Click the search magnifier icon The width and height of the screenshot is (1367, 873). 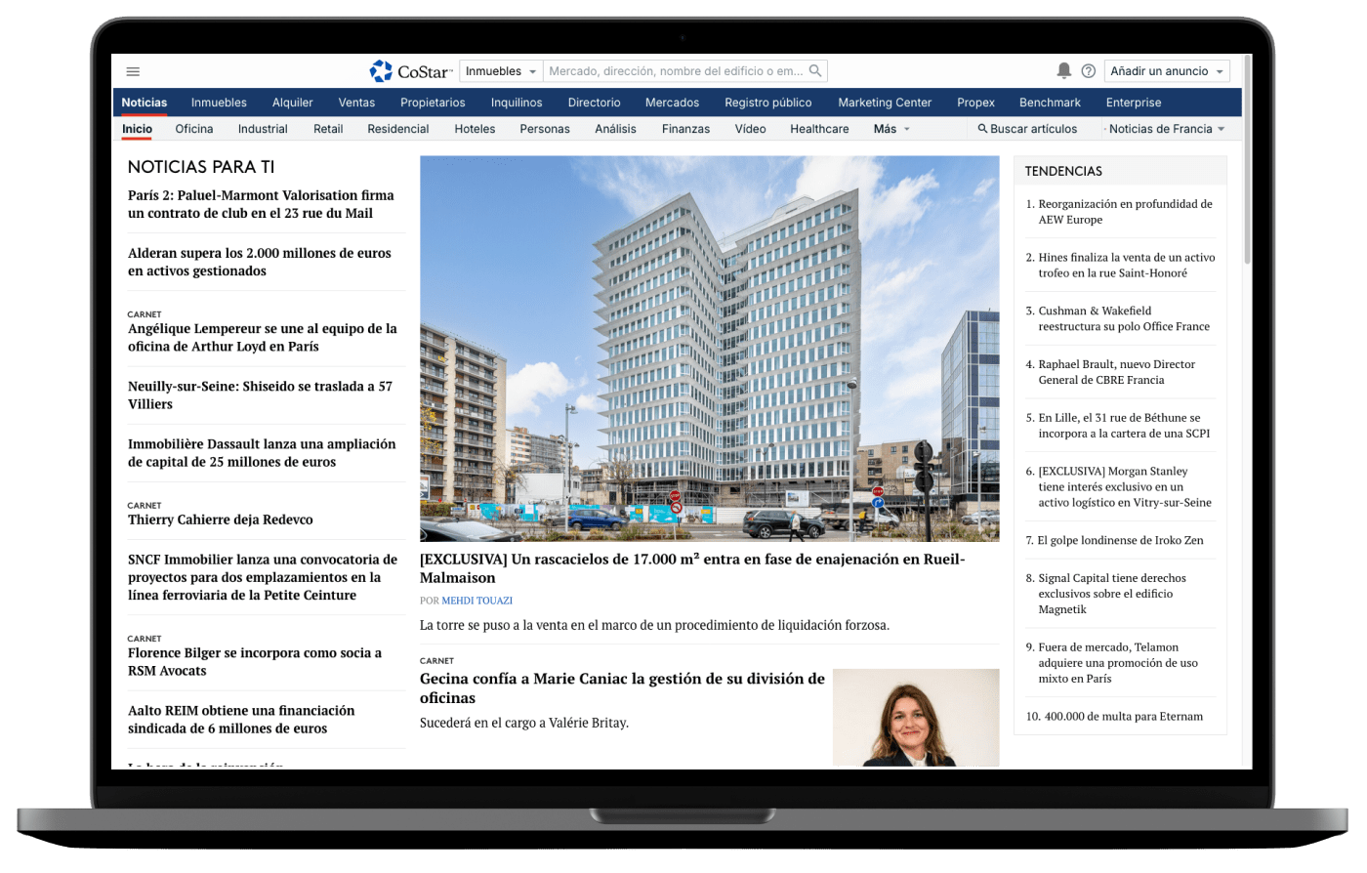[816, 70]
